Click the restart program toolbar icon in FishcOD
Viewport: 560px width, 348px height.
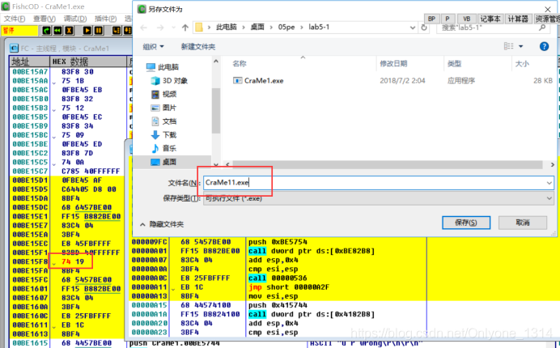[46, 31]
